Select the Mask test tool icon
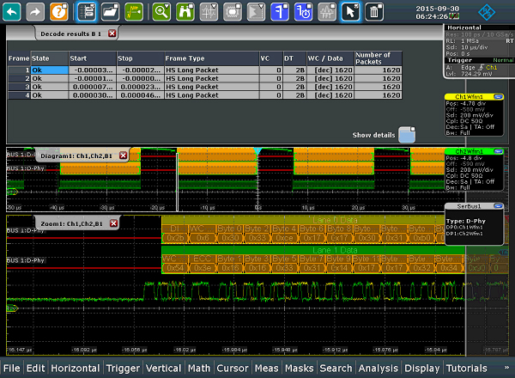Screen dimensions: 515x378 233,12
